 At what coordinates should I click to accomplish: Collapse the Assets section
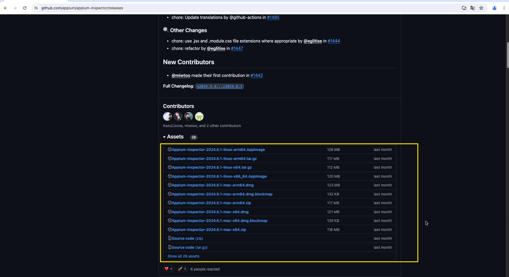(x=173, y=137)
